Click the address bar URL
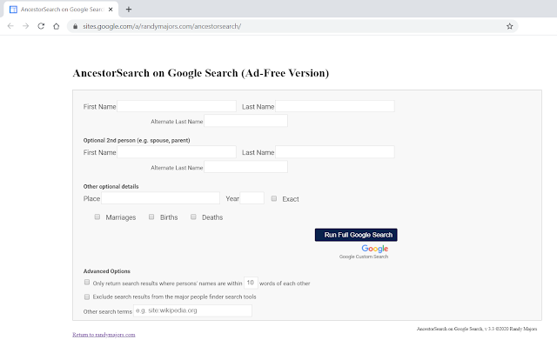 click(x=162, y=26)
